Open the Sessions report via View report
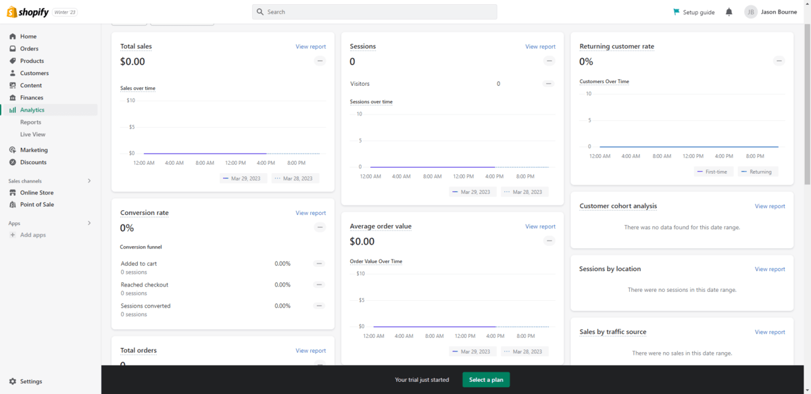The width and height of the screenshot is (811, 394). click(540, 46)
